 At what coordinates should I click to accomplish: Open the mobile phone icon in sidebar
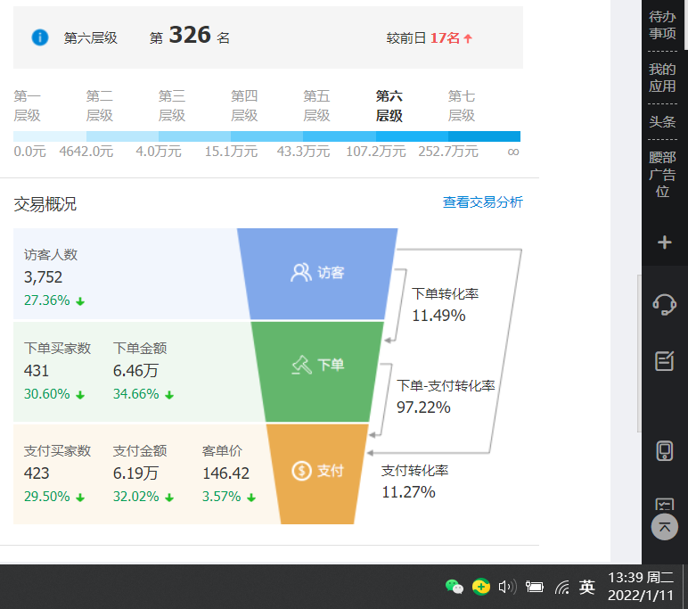pyautogui.click(x=664, y=450)
